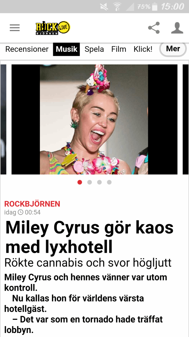This screenshot has height=337, width=189.
Task: Switch to the third carousel dot
Action: pyautogui.click(x=100, y=182)
